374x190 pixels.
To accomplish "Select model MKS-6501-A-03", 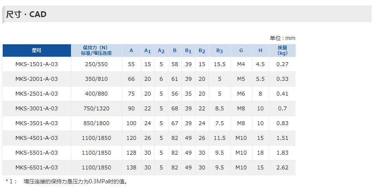I will (36, 168).
